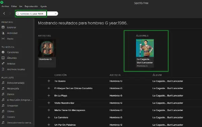The width and height of the screenshot is (202, 127).
Task: Click the music note icon beside Covers
Action: [x=3, y=117]
